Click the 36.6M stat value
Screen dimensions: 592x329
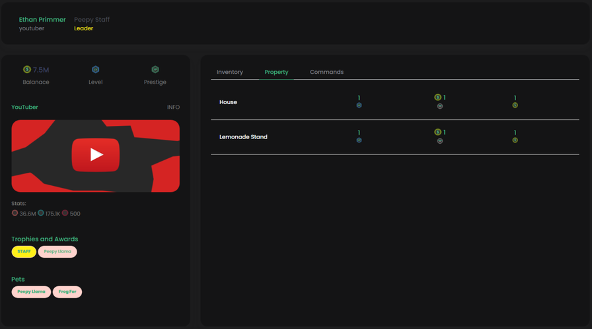(x=28, y=214)
